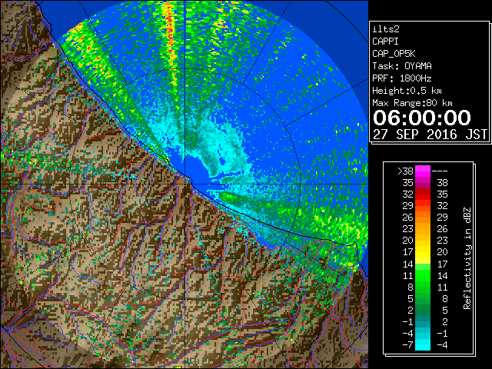Click the 'Task: OYAMA' line
The width and height of the screenshot is (492, 369).
click(402, 66)
